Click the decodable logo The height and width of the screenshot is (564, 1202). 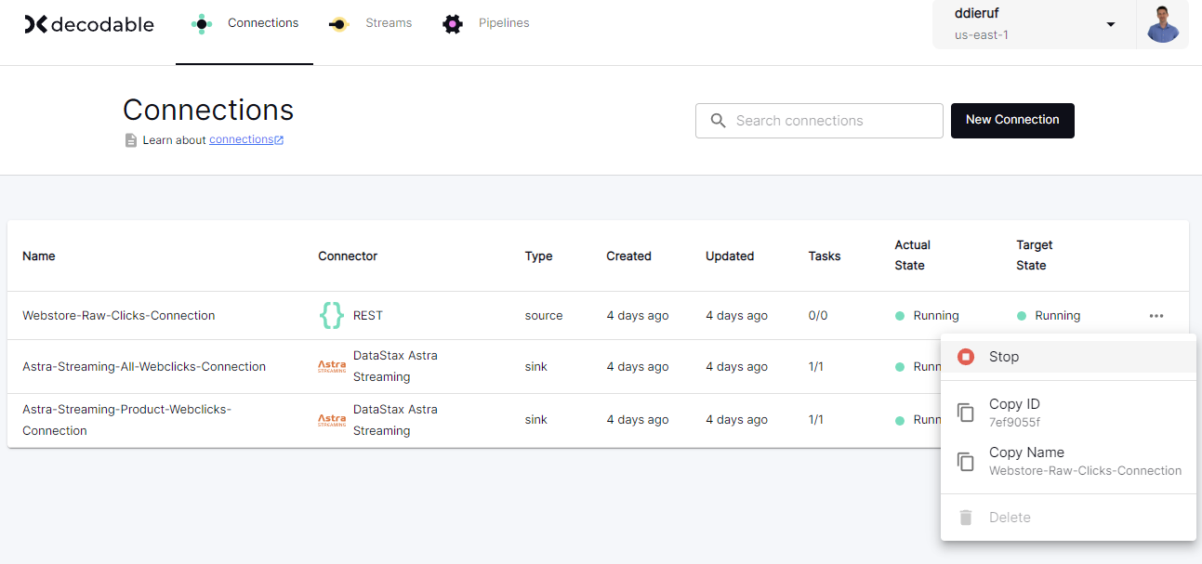coord(89,24)
